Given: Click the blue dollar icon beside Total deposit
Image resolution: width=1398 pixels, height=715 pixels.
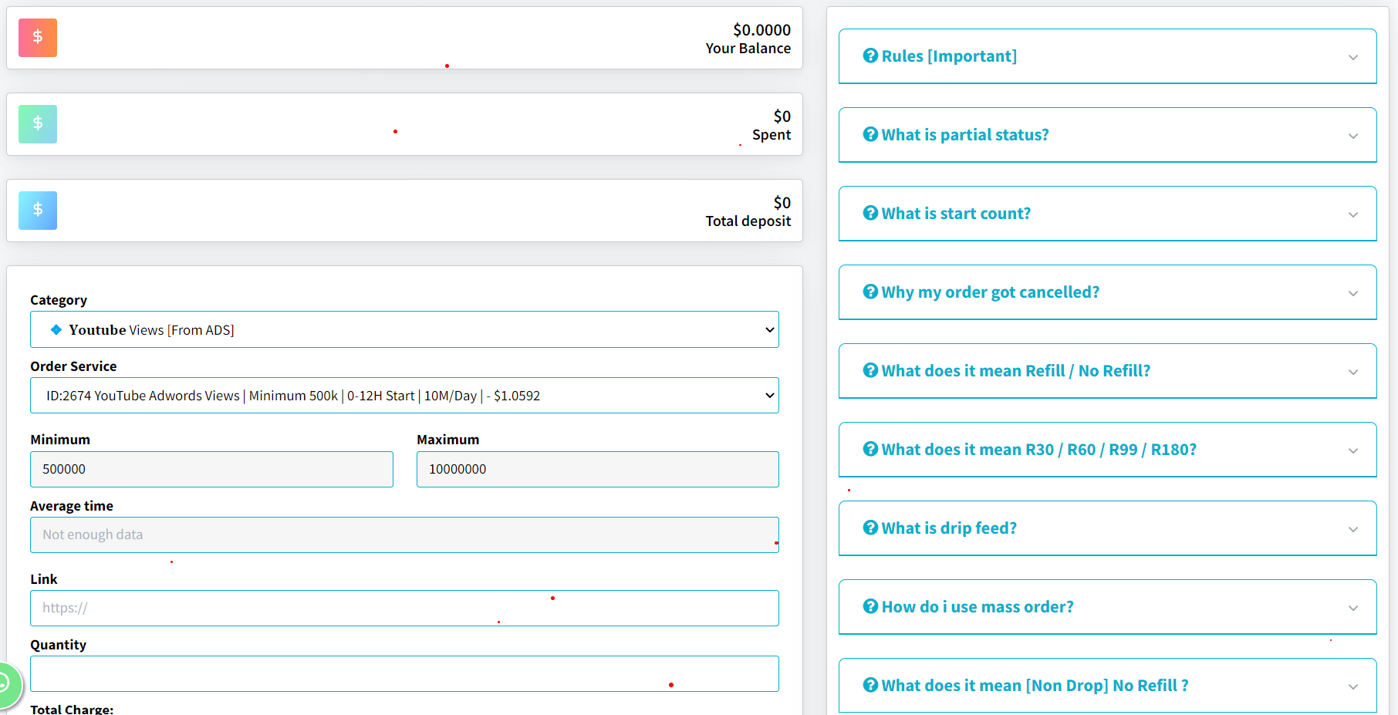Looking at the screenshot, I should click(x=38, y=211).
